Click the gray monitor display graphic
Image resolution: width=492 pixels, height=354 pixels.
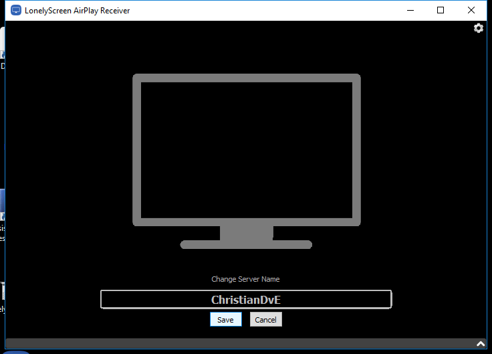point(246,161)
